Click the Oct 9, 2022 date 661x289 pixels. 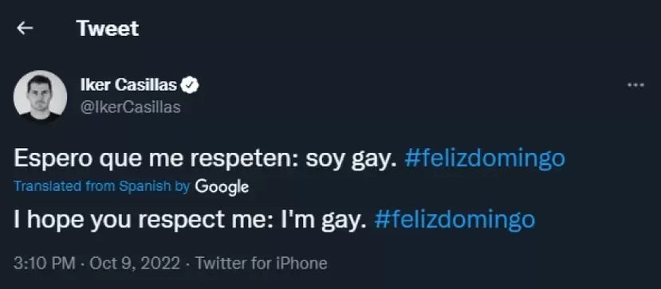point(135,264)
